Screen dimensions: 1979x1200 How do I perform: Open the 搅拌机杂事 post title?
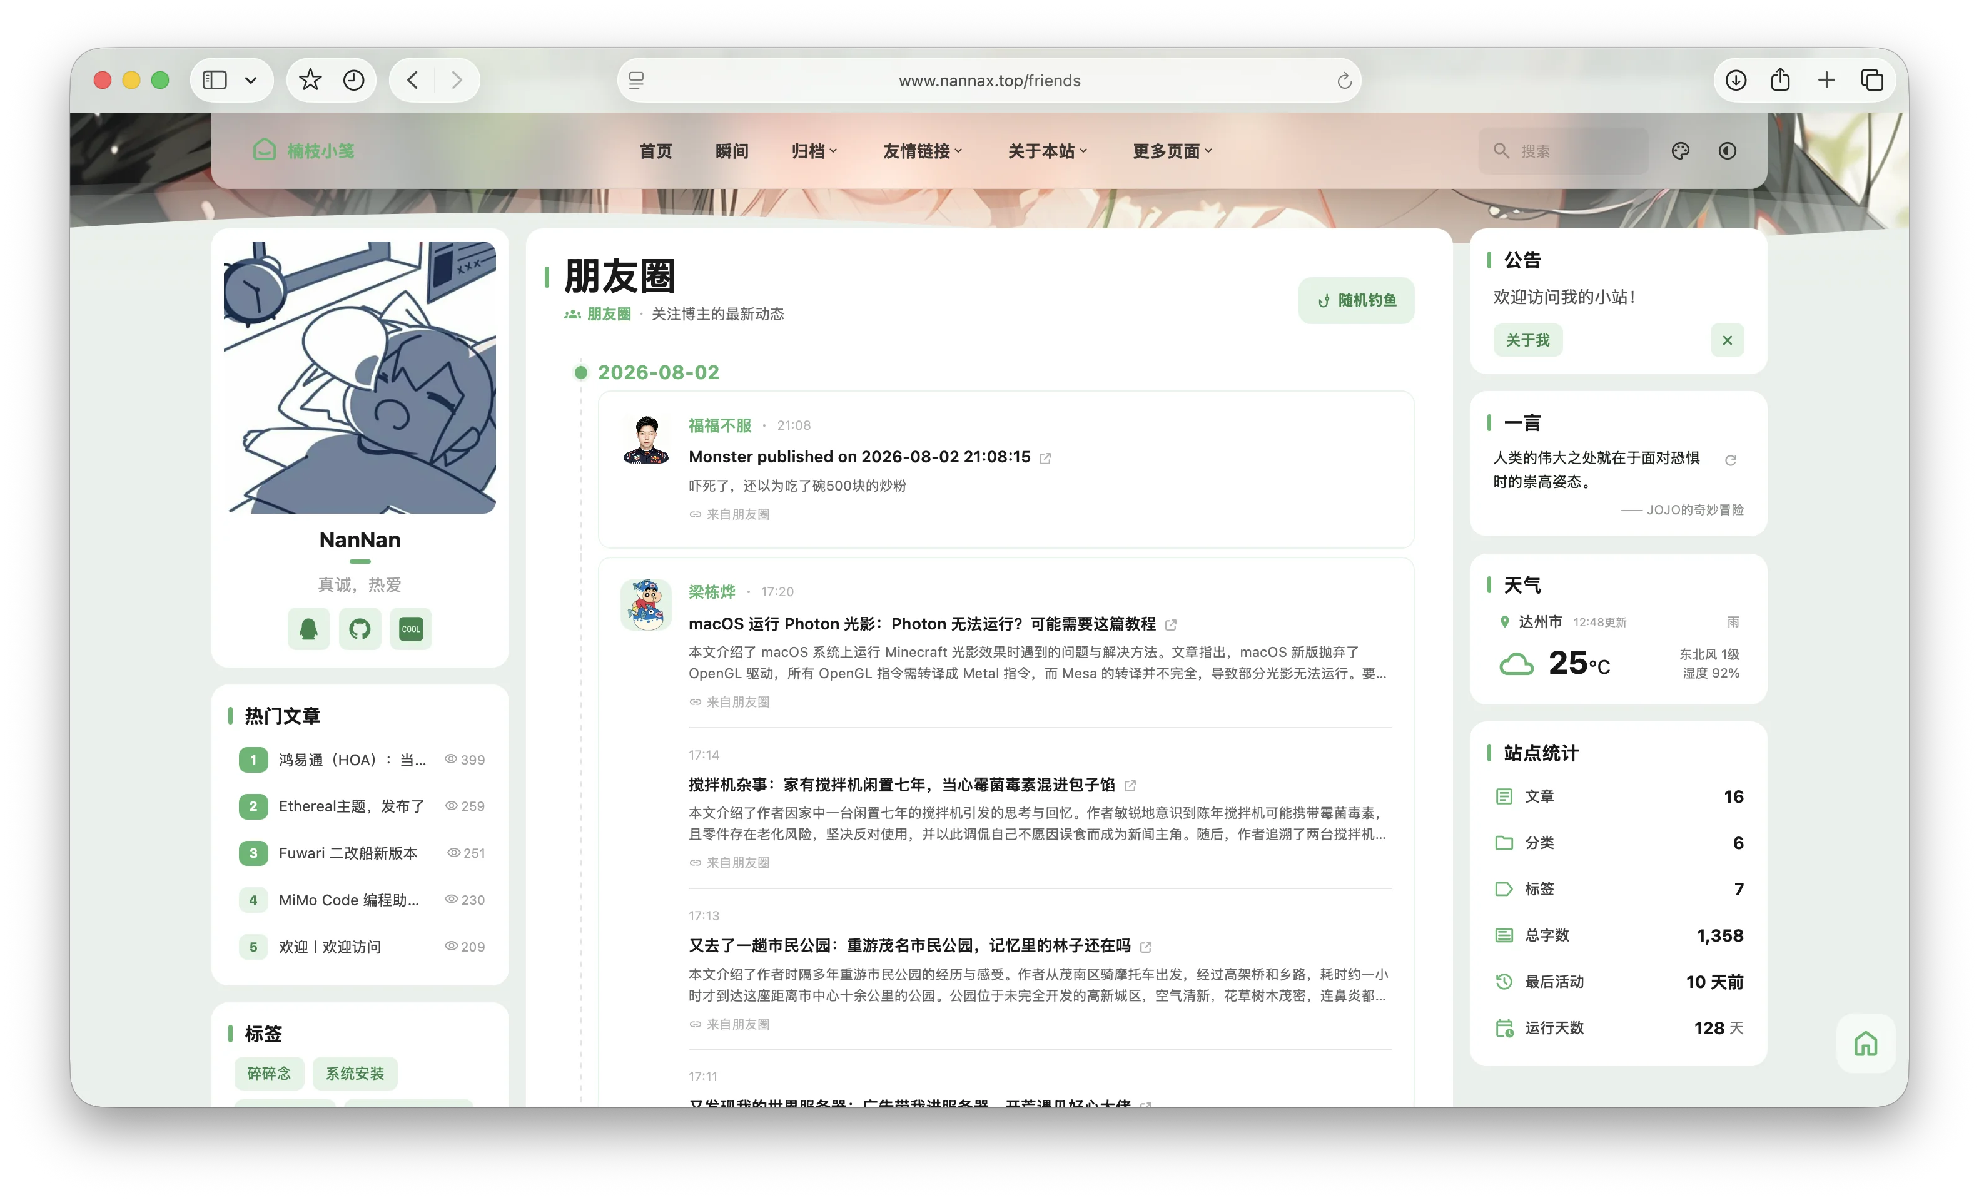(901, 785)
